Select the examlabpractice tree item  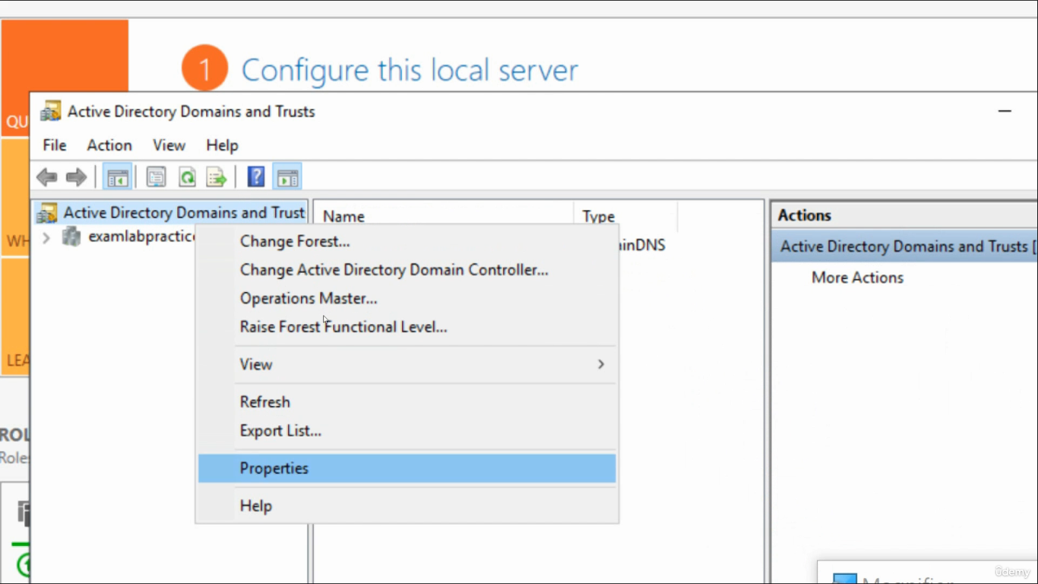[x=141, y=236]
